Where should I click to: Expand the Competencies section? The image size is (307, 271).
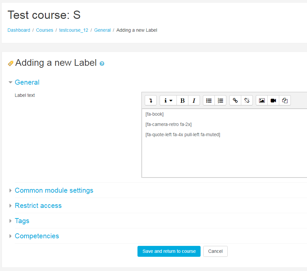pos(37,236)
